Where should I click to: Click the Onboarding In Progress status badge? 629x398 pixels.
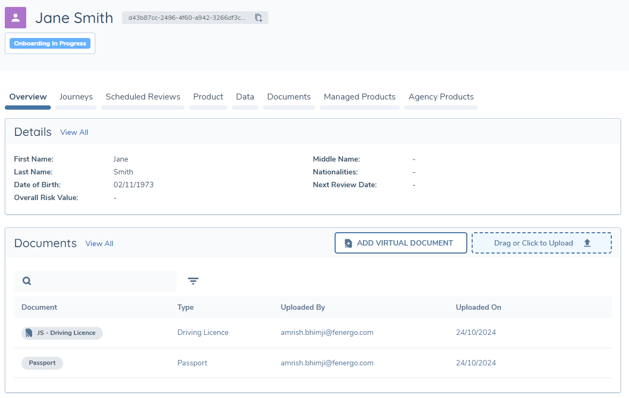[49, 43]
